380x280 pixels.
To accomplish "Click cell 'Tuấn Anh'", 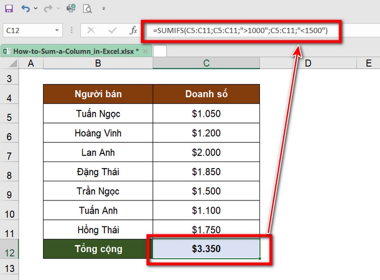I will (98, 211).
